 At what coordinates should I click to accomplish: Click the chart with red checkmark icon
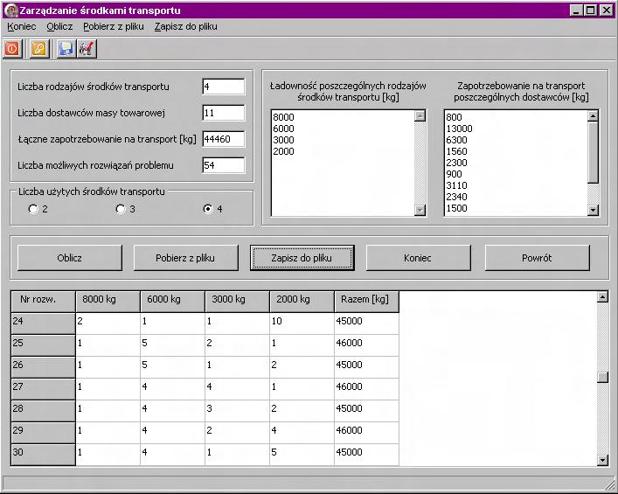(87, 49)
